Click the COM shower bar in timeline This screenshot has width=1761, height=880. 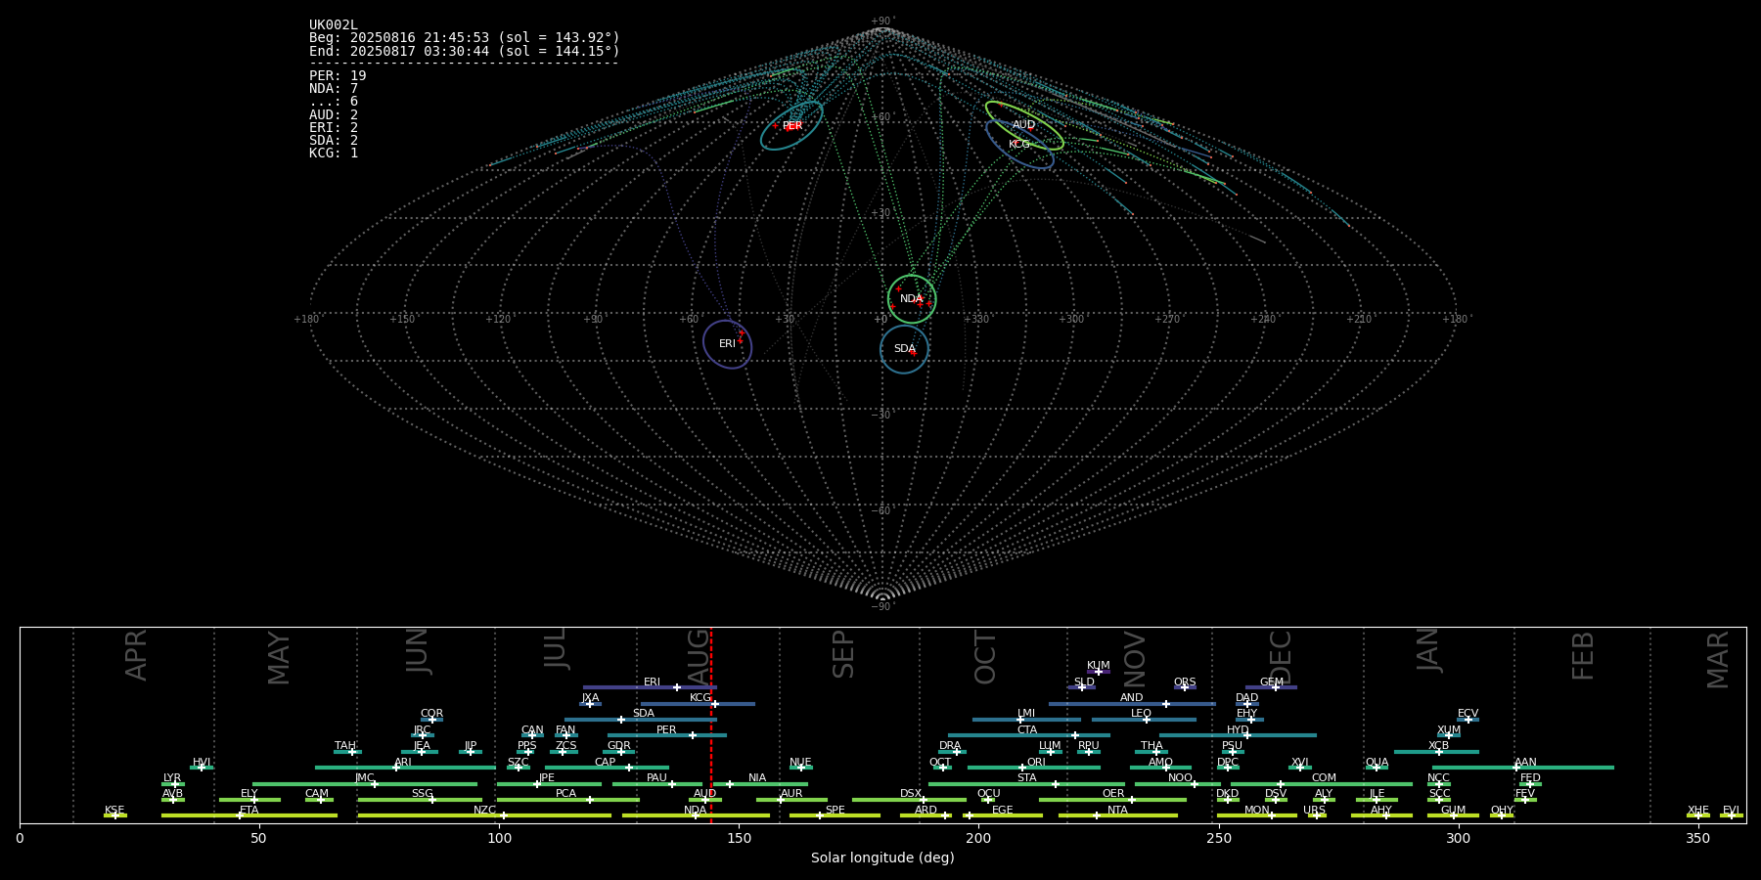pos(1322,783)
